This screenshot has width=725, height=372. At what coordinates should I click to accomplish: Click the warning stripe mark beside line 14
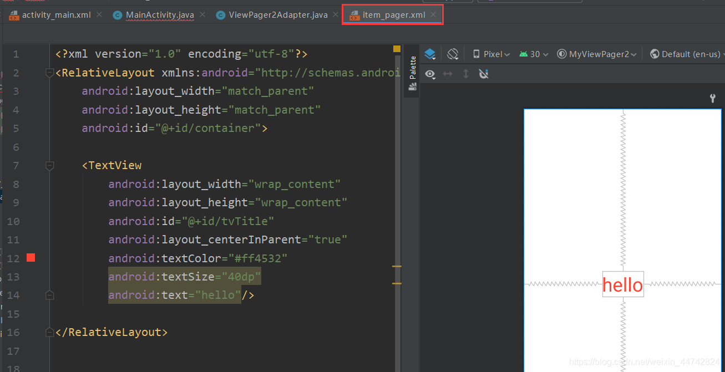(397, 283)
